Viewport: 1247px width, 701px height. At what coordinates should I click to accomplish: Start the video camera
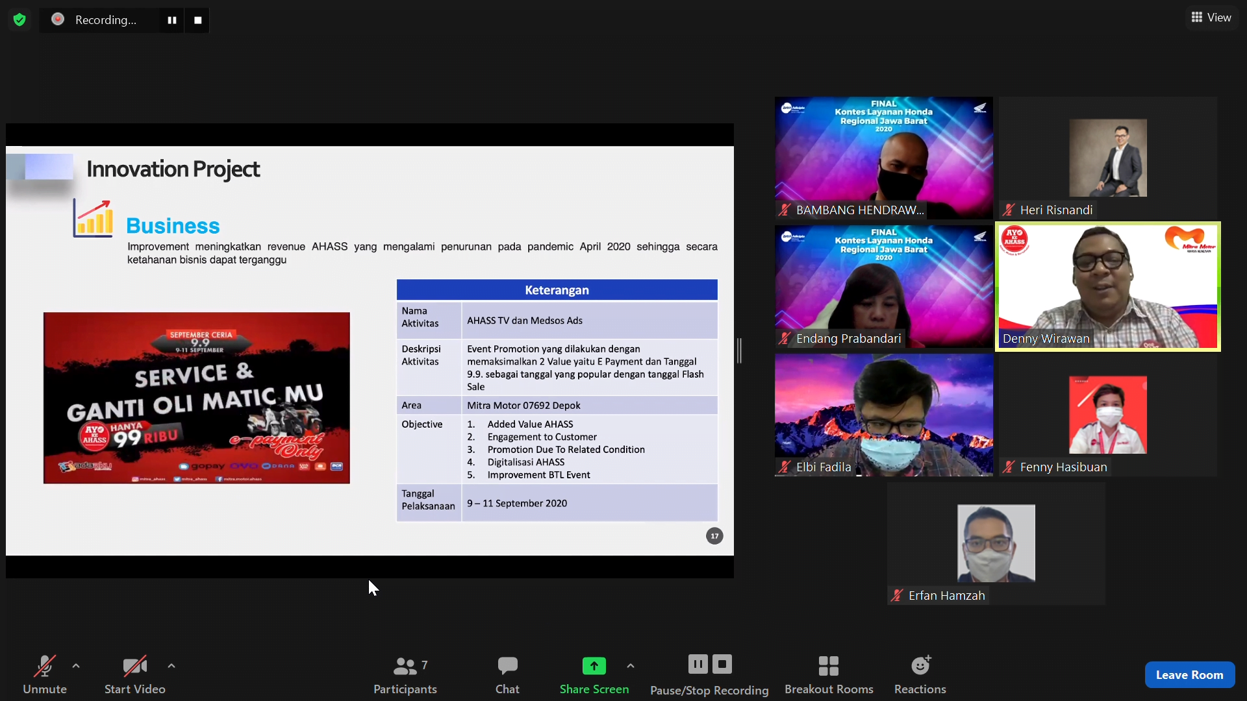(x=135, y=675)
